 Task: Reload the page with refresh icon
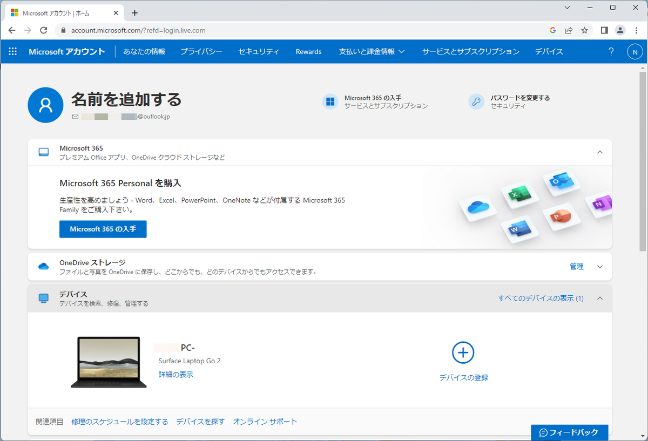coord(44,30)
